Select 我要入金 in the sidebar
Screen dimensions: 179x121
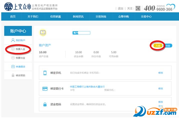pos(18,49)
